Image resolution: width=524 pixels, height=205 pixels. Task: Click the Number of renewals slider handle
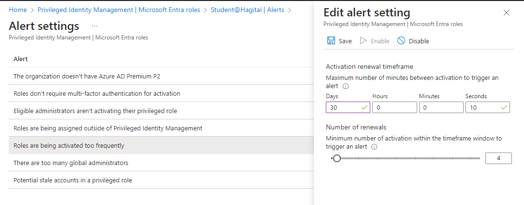coord(337,158)
